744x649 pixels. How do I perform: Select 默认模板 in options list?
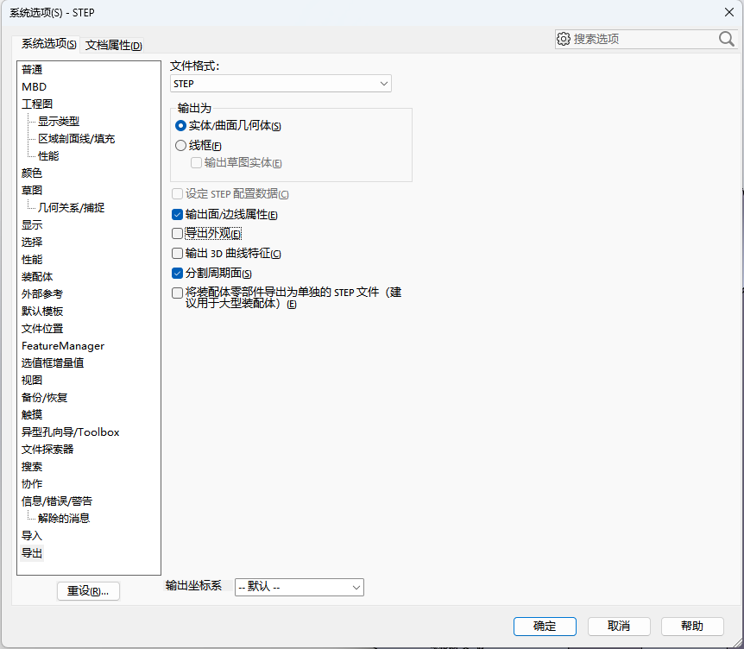(42, 312)
